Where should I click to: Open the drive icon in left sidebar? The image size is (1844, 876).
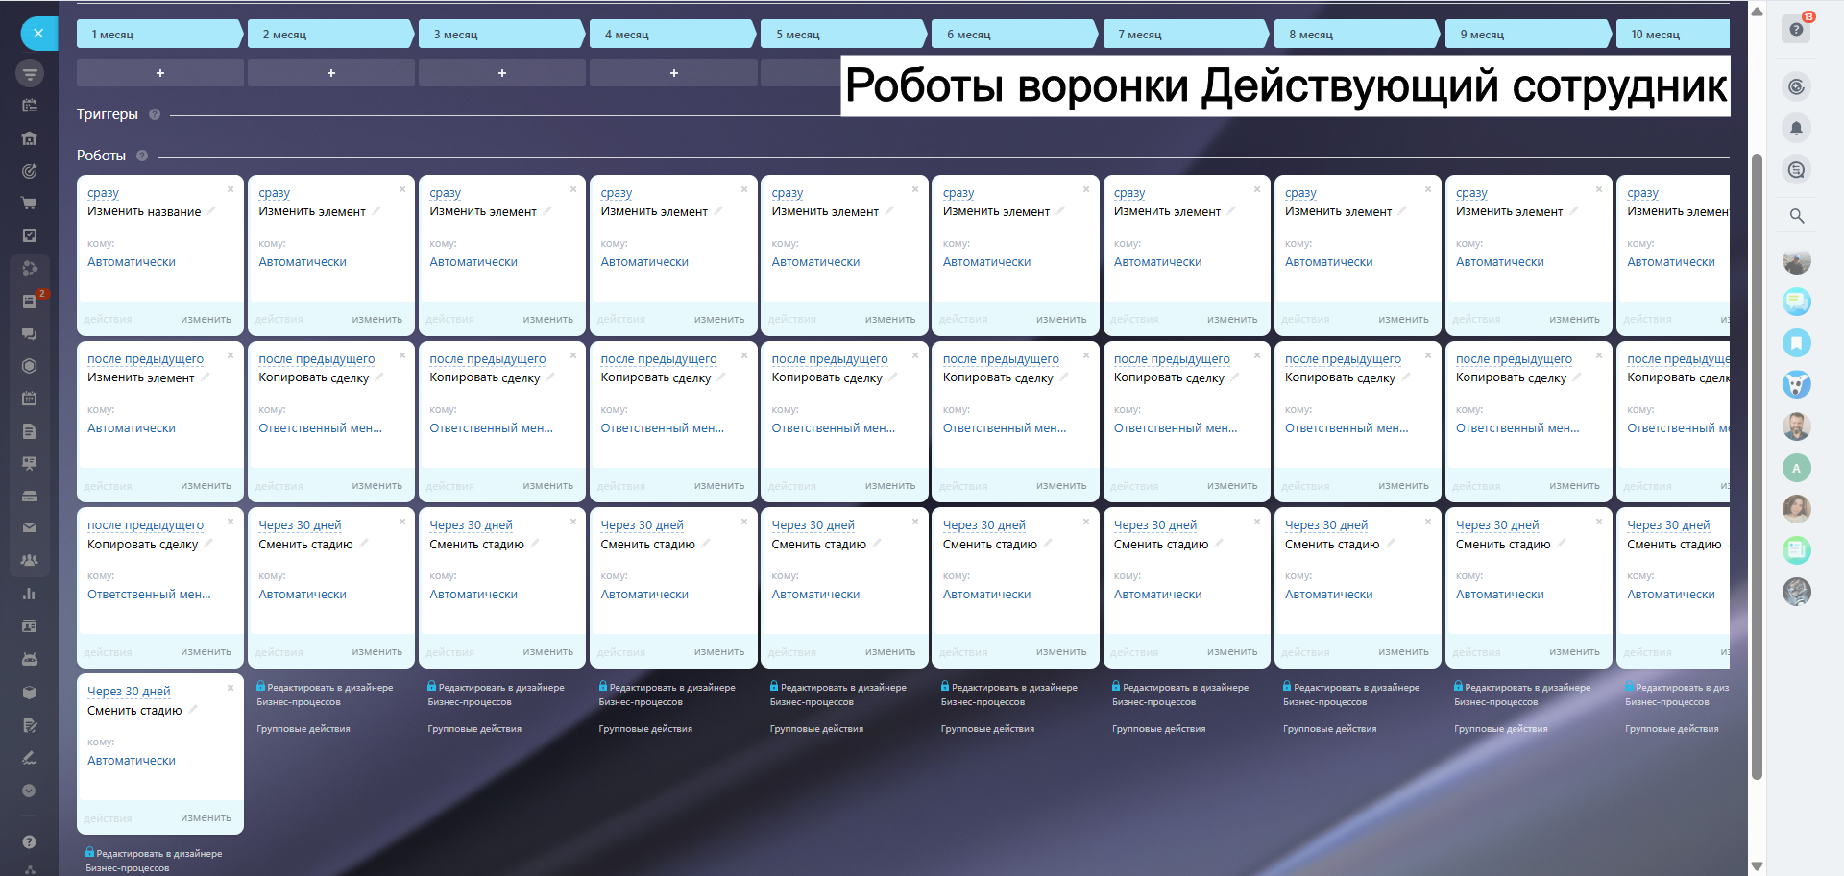pos(30,497)
